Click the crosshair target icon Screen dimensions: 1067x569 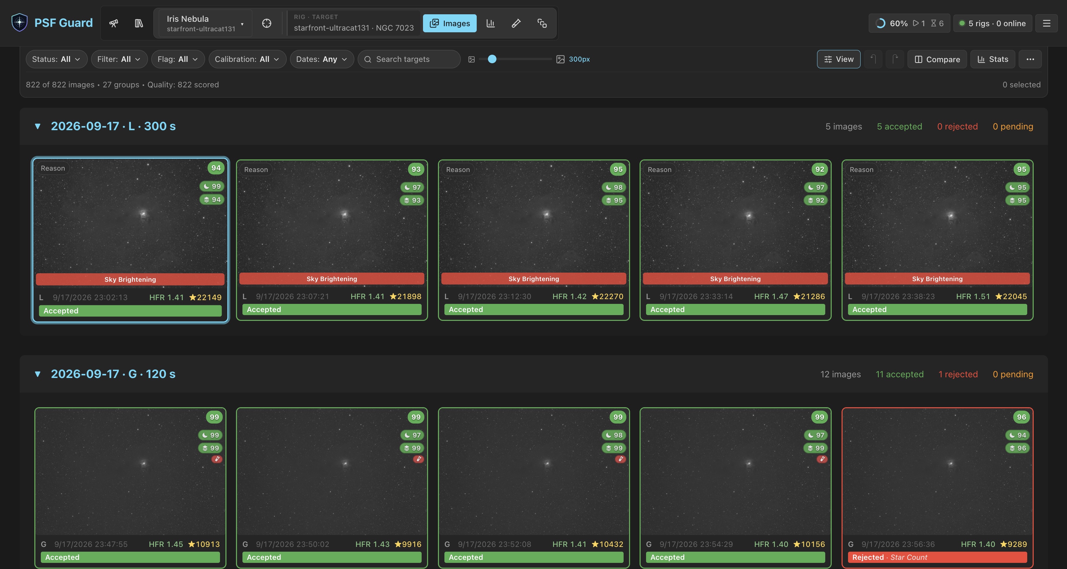(267, 23)
